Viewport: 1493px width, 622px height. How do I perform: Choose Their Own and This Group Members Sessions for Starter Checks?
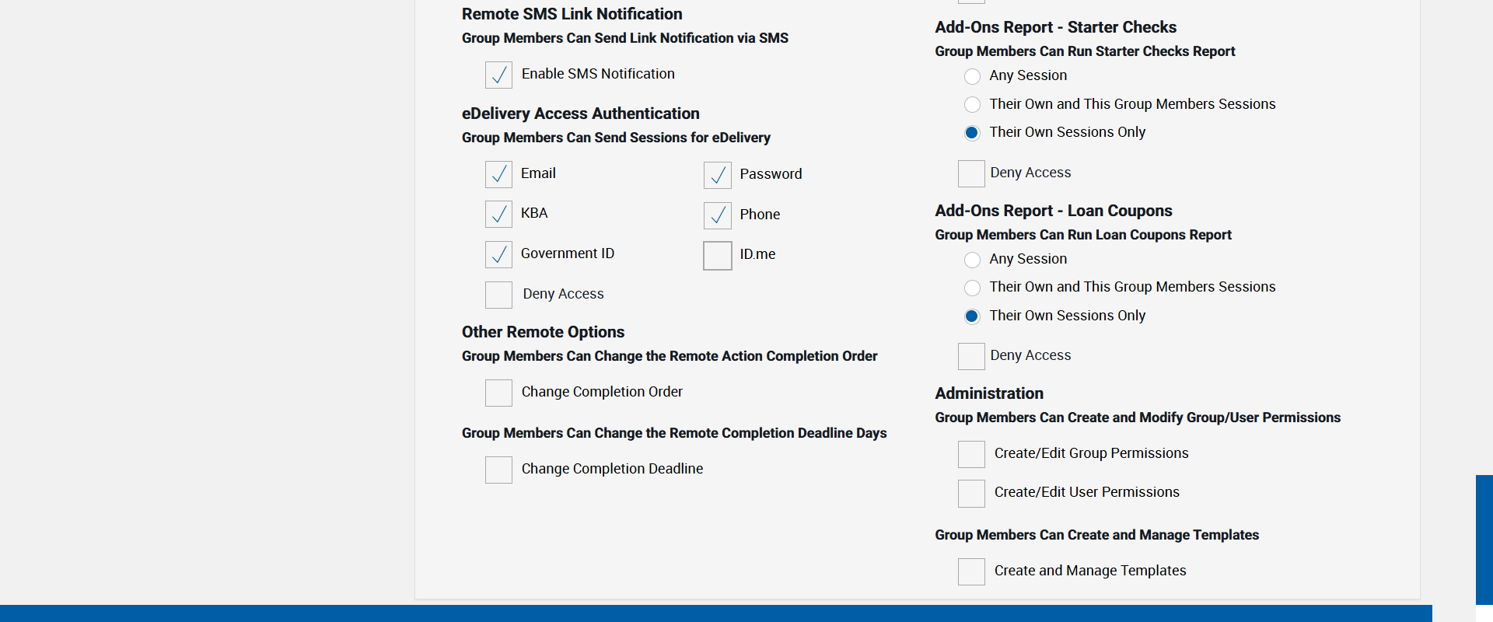click(x=972, y=104)
